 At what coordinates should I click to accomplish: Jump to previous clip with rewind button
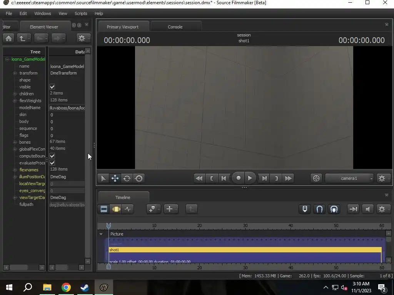(199, 178)
